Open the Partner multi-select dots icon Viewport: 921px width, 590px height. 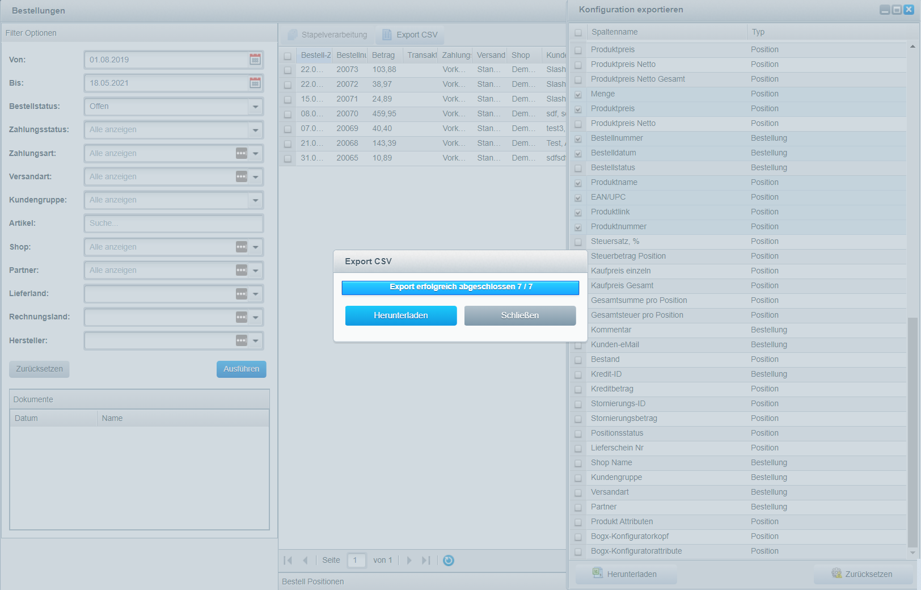242,270
